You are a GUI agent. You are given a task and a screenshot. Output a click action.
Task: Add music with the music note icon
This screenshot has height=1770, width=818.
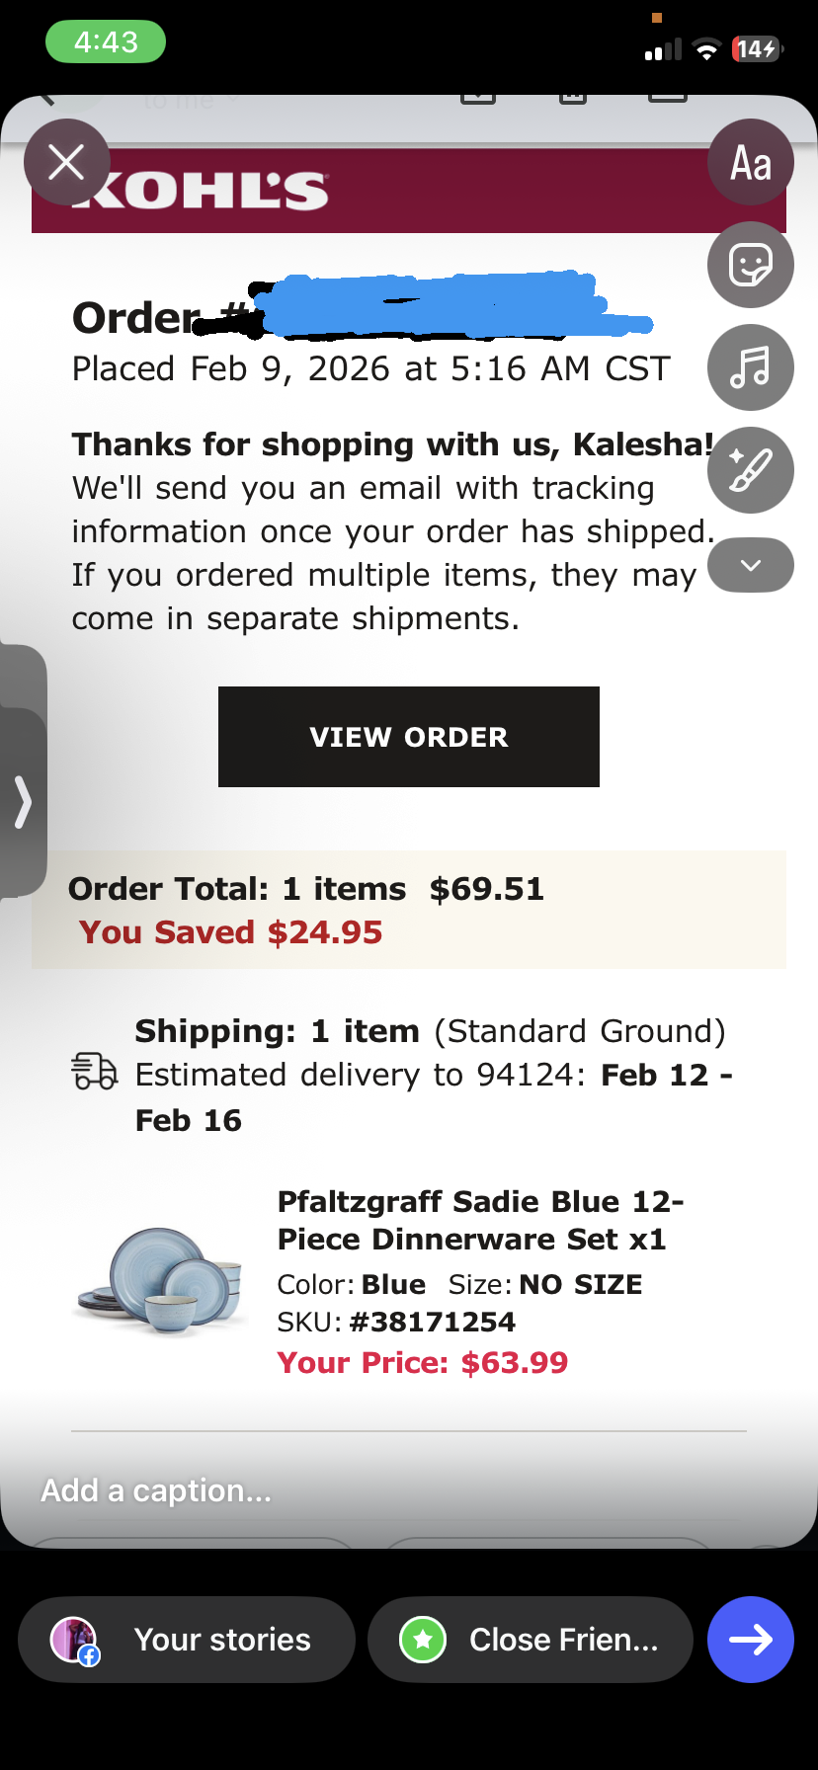(751, 367)
